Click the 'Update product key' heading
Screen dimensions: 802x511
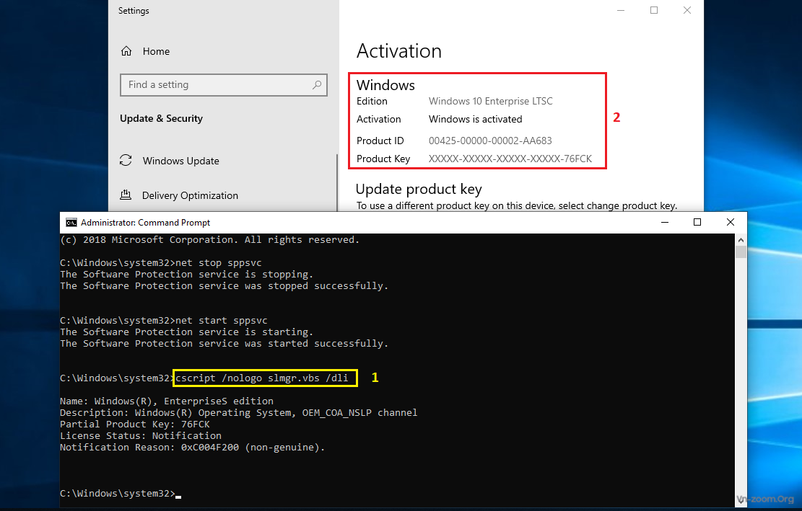[419, 189]
